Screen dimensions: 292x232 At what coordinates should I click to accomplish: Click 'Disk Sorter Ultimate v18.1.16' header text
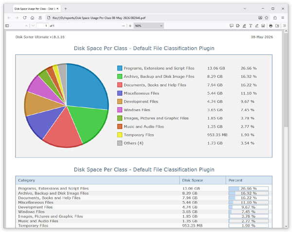tap(40, 37)
